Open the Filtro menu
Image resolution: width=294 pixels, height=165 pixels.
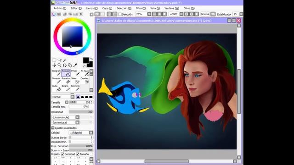tap(141, 8)
